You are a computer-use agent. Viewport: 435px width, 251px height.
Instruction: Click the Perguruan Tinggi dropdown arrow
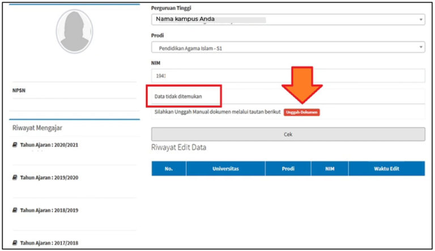(x=421, y=20)
